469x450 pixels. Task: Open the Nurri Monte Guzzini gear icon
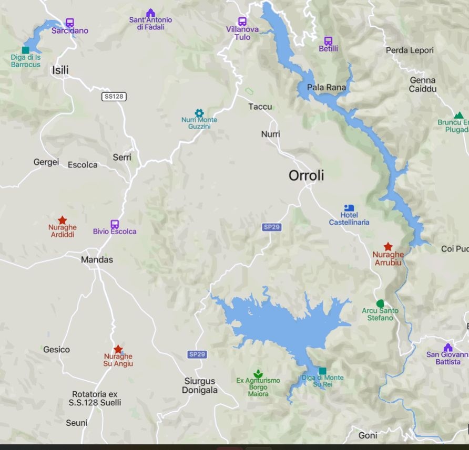(199, 113)
